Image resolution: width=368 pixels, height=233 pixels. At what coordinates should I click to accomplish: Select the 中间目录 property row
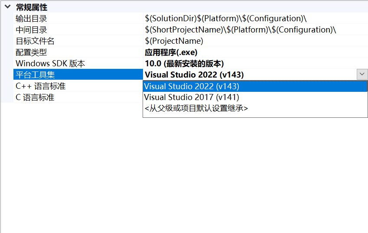(x=191, y=29)
